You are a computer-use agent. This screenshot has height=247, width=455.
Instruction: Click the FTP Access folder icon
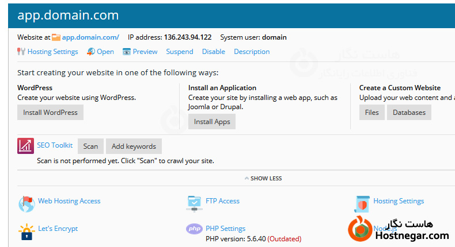point(195,202)
